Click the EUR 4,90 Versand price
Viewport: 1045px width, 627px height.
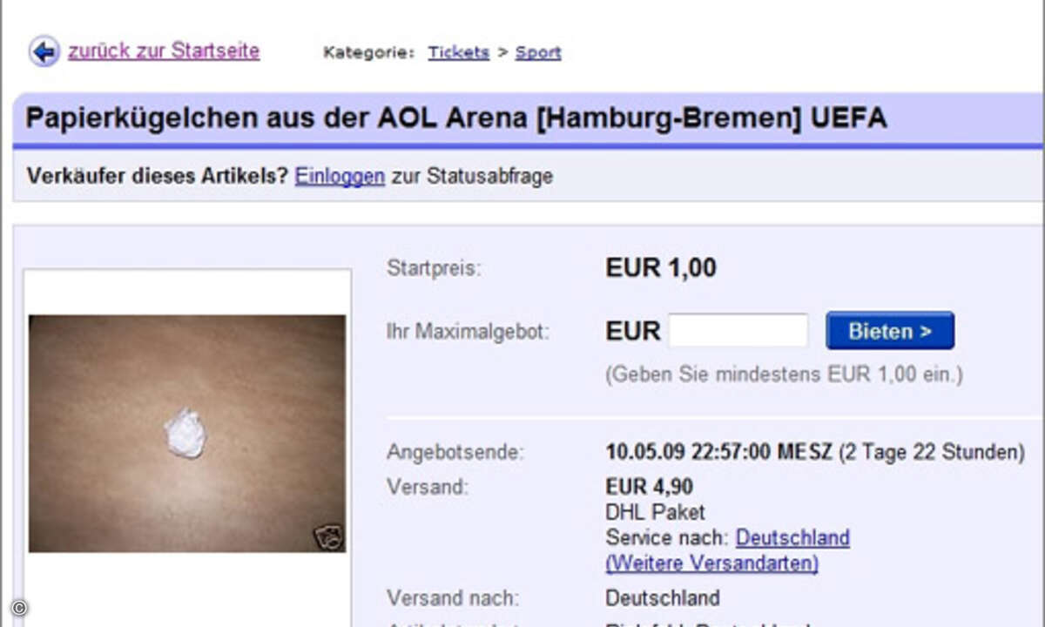click(x=650, y=487)
